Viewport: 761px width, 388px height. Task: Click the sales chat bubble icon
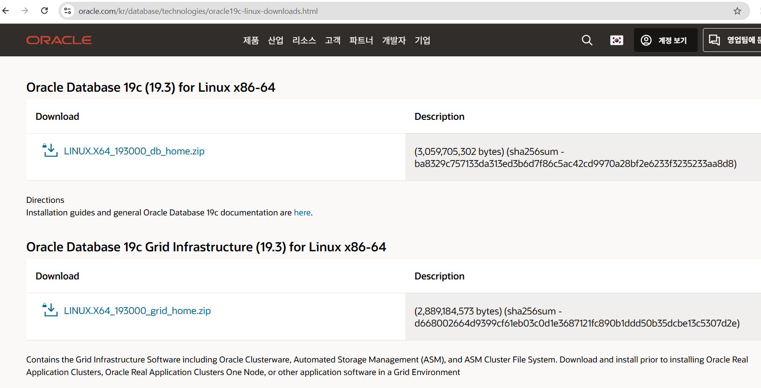point(714,40)
